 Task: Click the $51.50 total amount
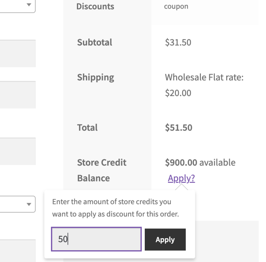click(178, 128)
